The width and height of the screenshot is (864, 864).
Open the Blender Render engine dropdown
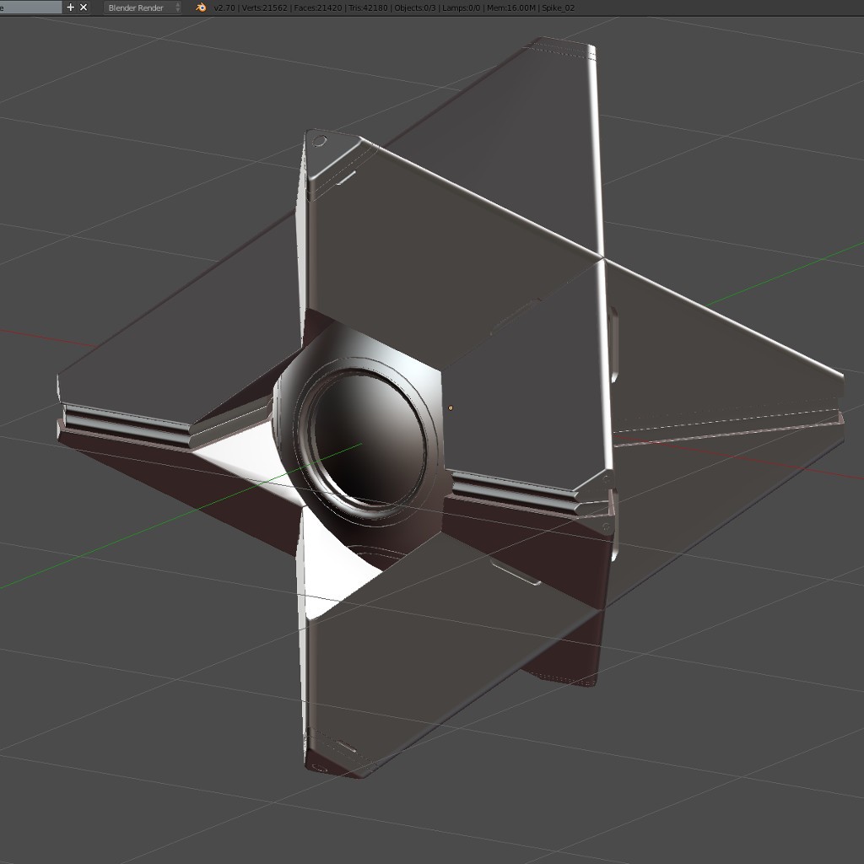tap(143, 7)
